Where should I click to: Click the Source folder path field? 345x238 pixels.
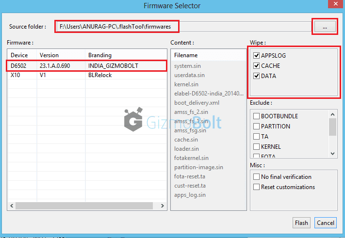point(184,27)
